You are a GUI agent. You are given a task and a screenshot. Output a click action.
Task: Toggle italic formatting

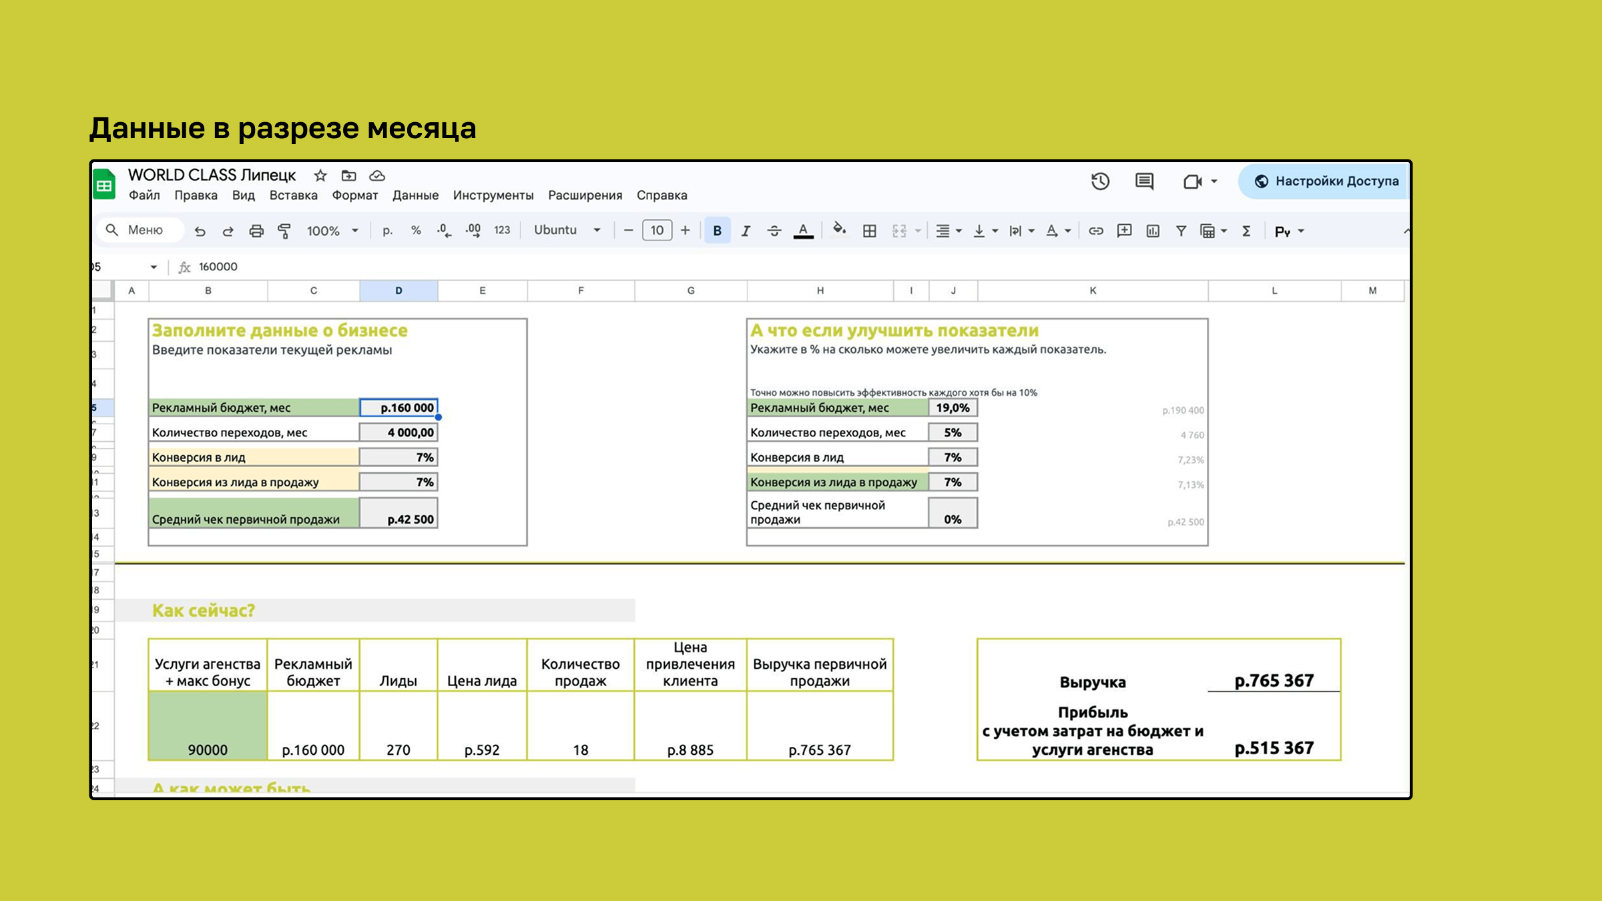tap(746, 231)
